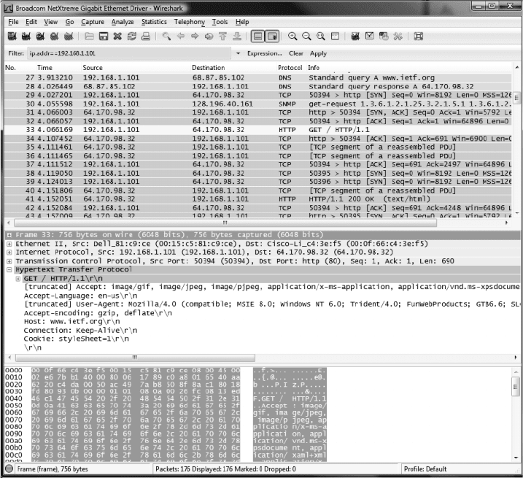This screenshot has height=478, width=523.
Task: Expand the GET / HTTP/1.1 line
Action: click(x=18, y=279)
